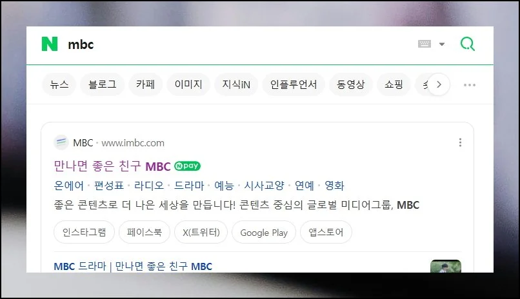
Task: Select the 이미지 tab
Action: coord(188,84)
